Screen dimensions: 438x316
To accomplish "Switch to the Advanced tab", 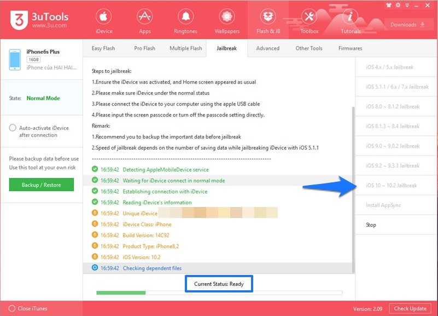I will pyautogui.click(x=267, y=48).
